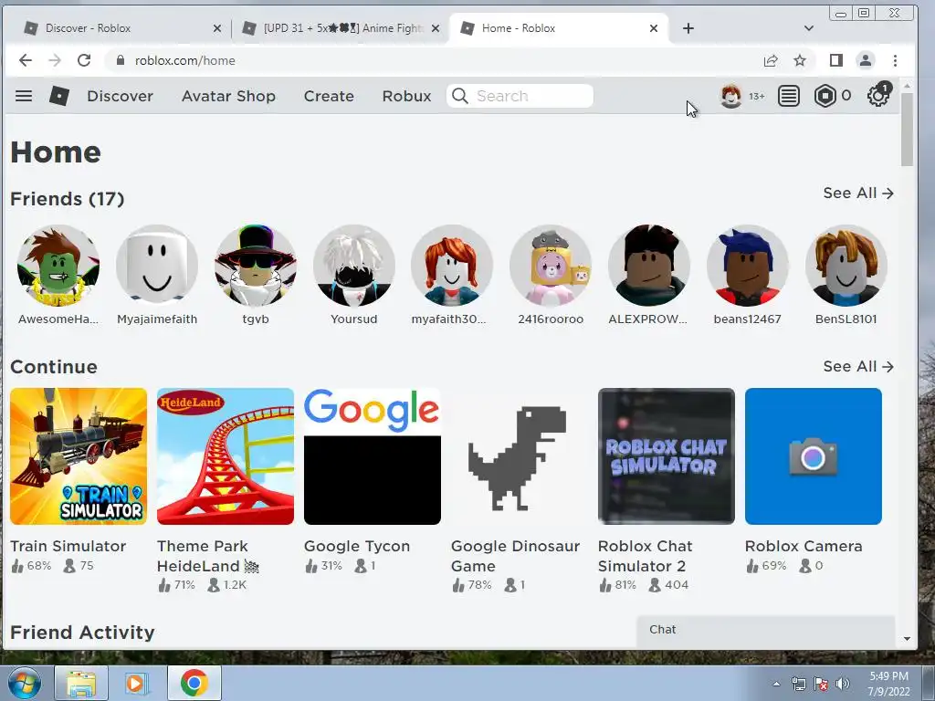Go back with browser back arrow
935x701 pixels.
tap(25, 60)
